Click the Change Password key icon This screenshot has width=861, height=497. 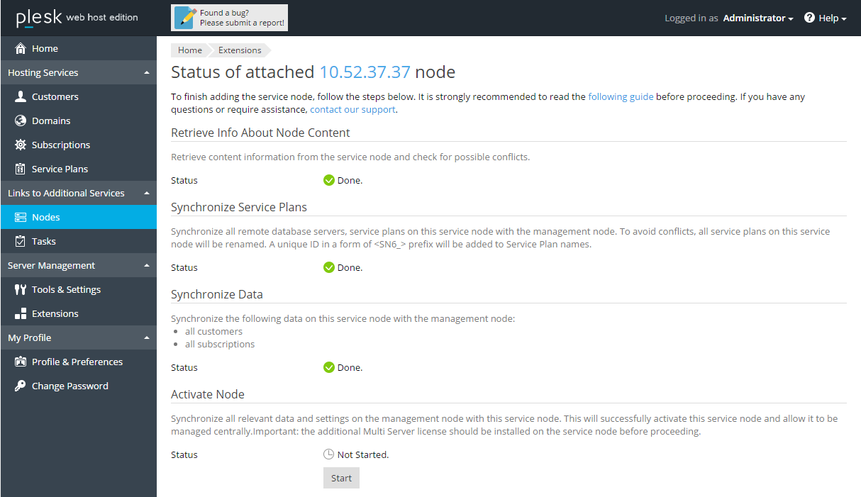pyautogui.click(x=21, y=386)
